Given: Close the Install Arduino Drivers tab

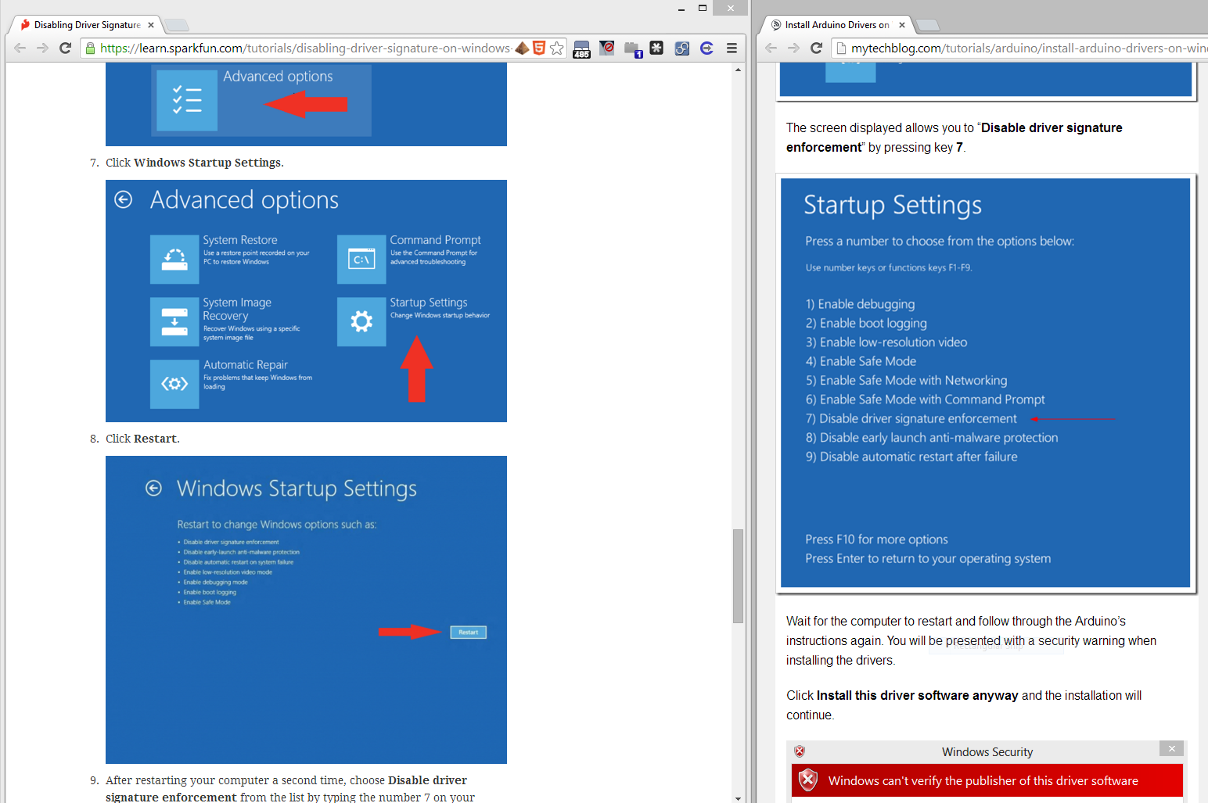Looking at the screenshot, I should (x=902, y=25).
